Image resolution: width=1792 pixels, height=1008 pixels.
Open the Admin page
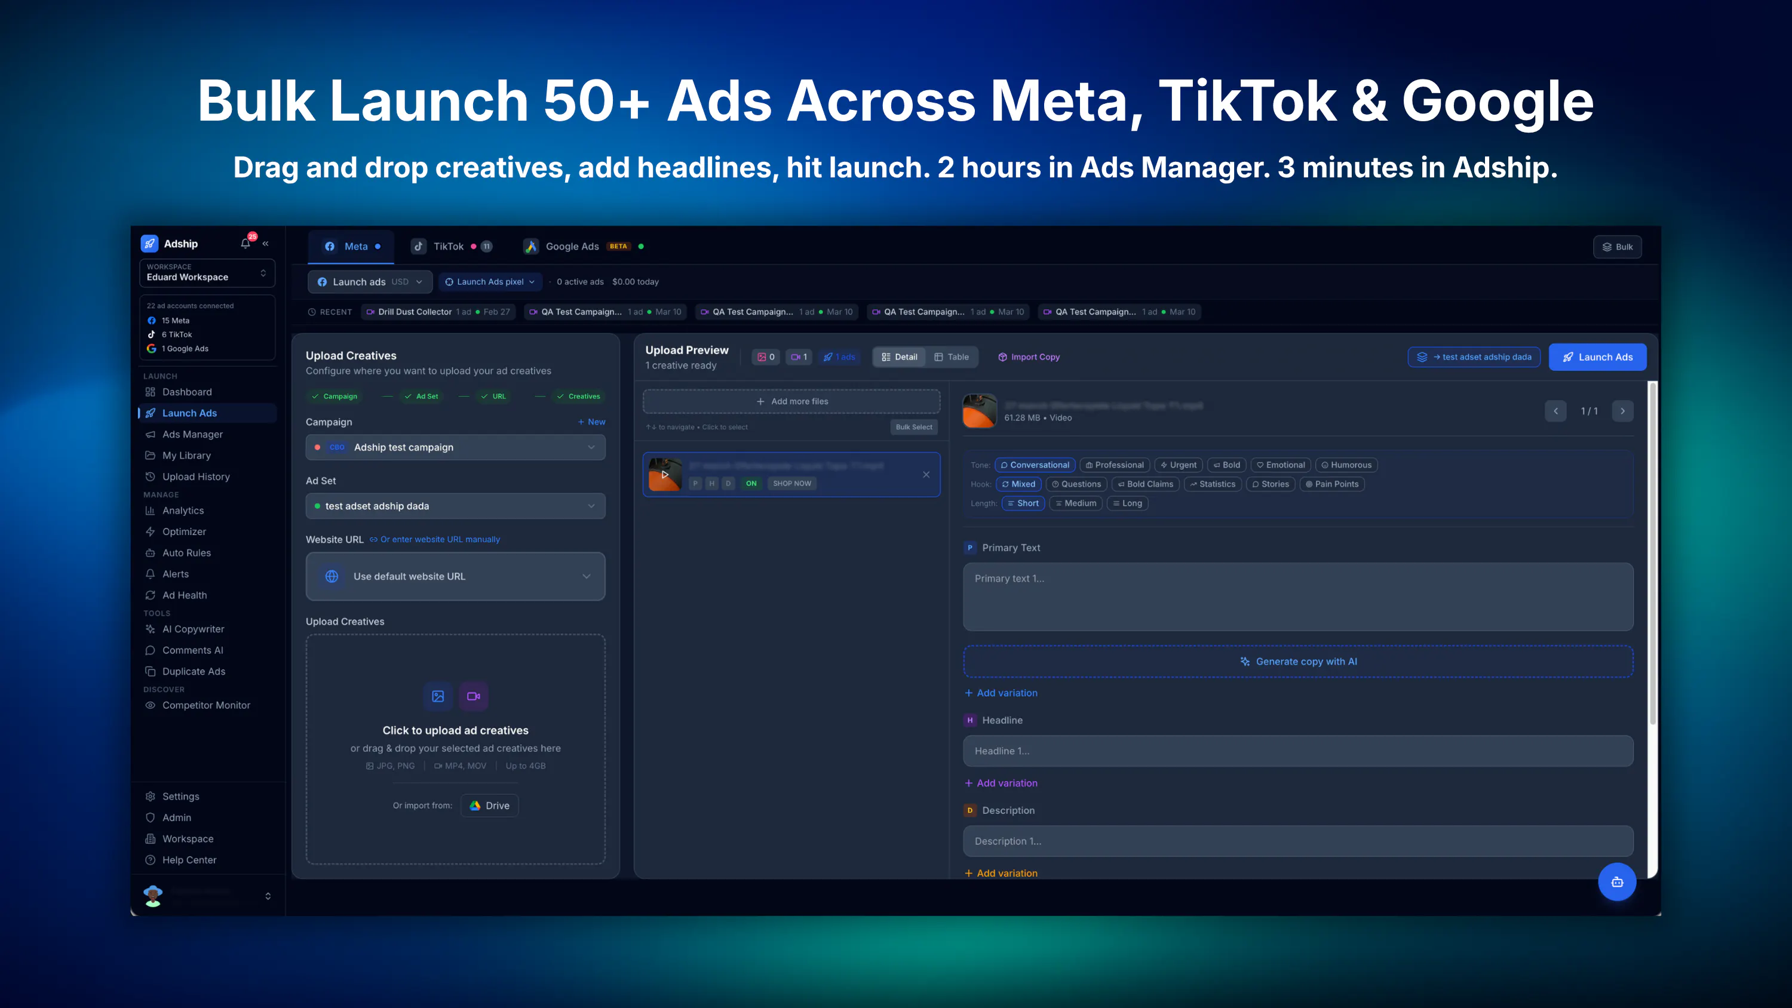[x=176, y=818]
